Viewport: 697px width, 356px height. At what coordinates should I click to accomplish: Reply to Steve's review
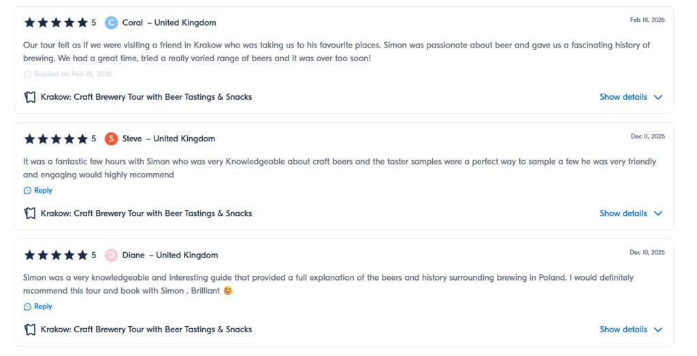click(x=43, y=191)
